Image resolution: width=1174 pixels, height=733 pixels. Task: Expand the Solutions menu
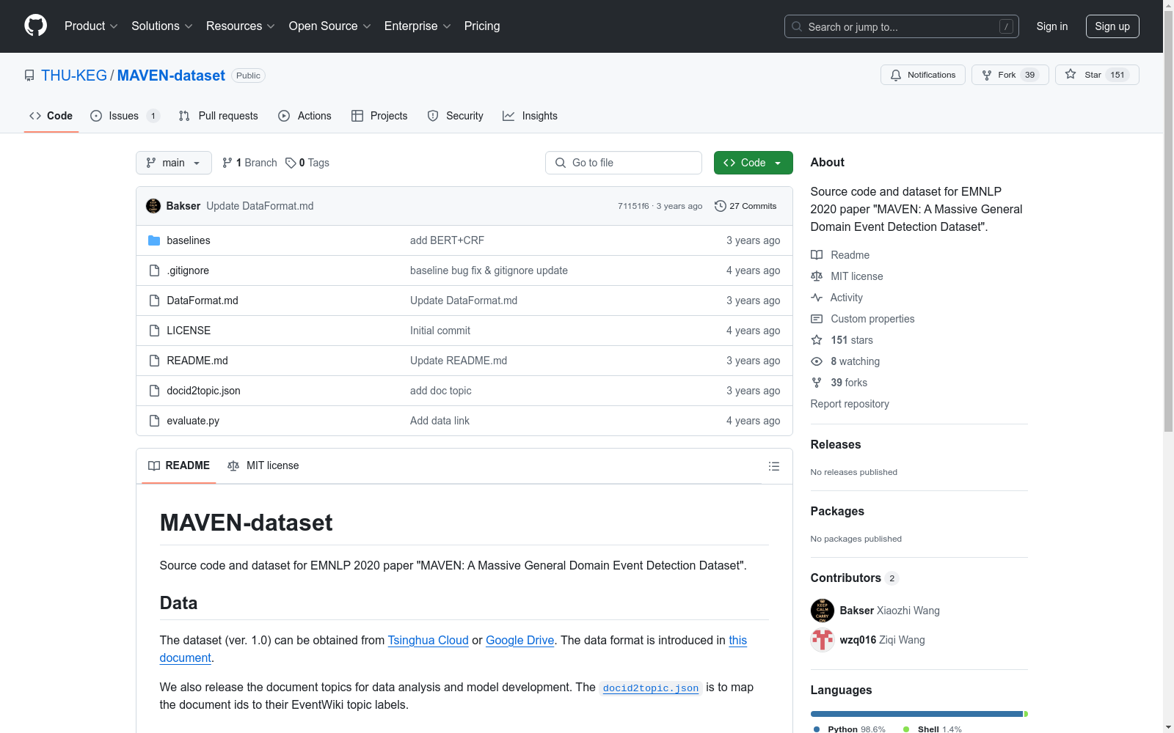point(162,26)
